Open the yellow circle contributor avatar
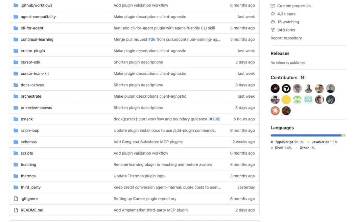Viewport: 355px width, 222px height. coord(286,100)
